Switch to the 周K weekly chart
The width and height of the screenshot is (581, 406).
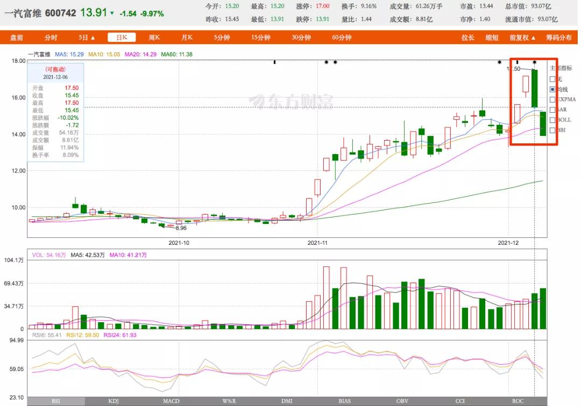click(x=154, y=38)
